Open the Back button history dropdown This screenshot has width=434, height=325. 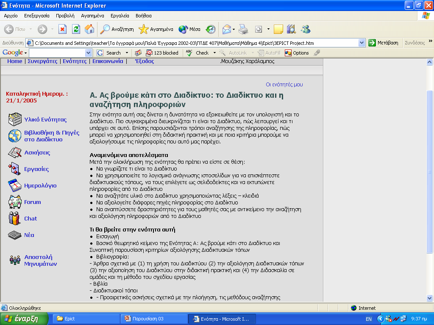click(31, 29)
